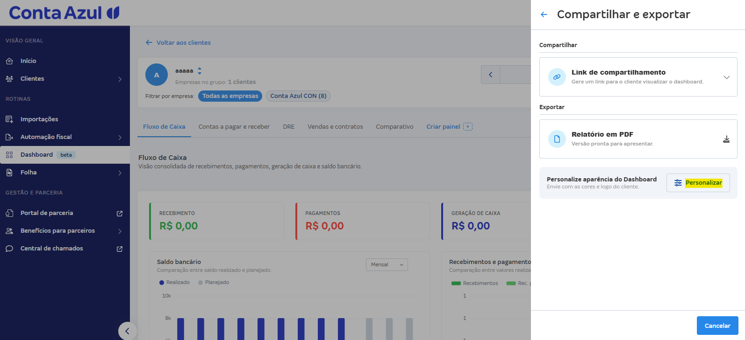This screenshot has height=340, width=745.
Task: Click the Portal de parceria icon
Action: click(x=9, y=213)
